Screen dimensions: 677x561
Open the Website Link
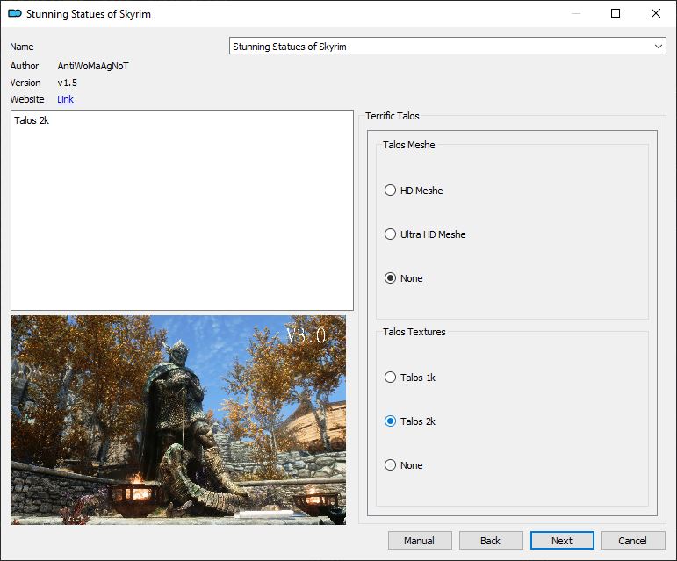tap(65, 99)
